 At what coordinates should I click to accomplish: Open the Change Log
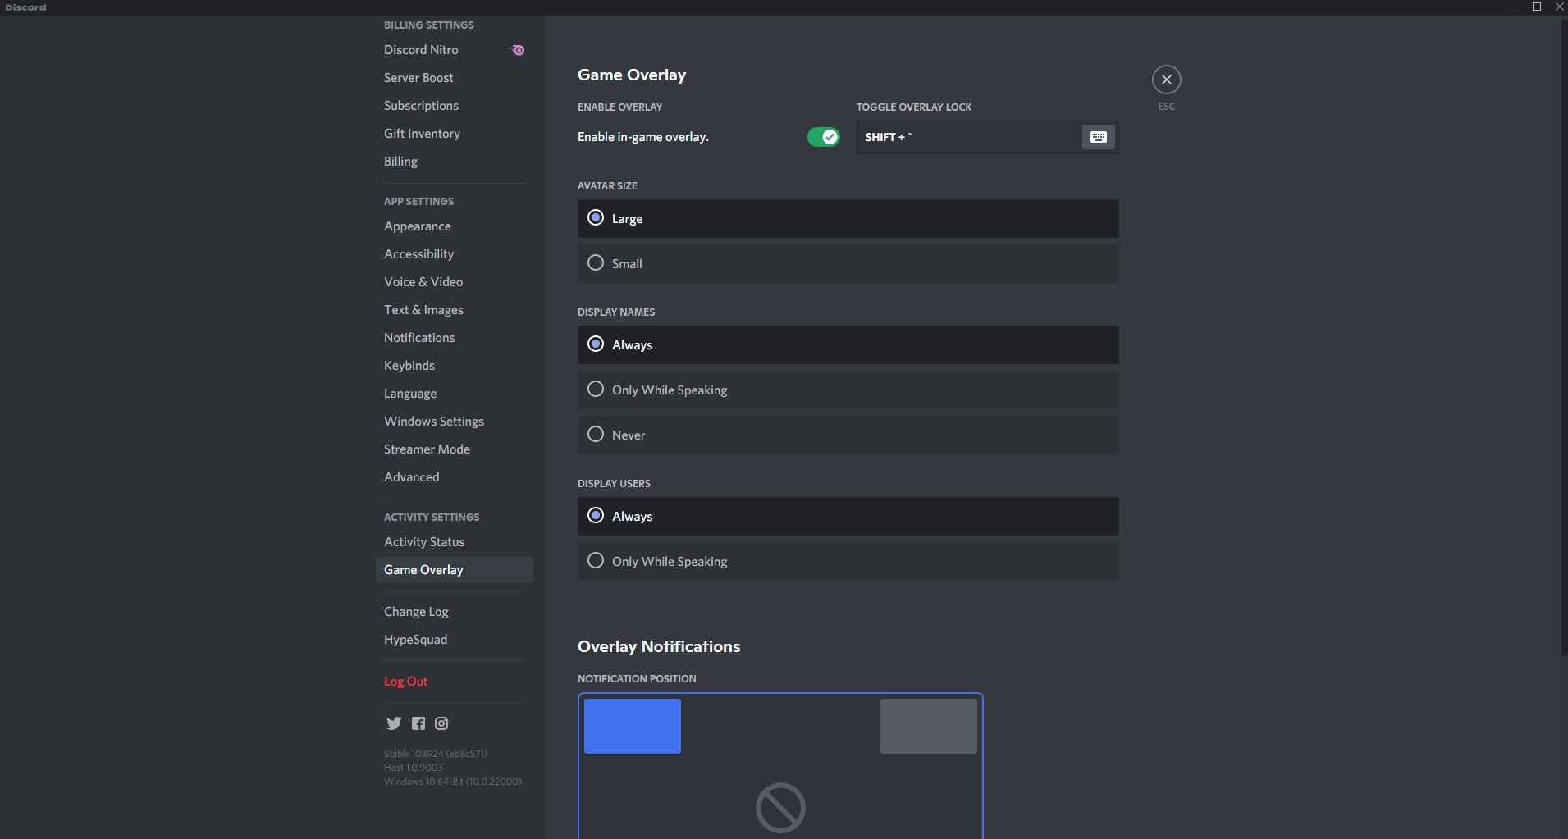click(416, 612)
